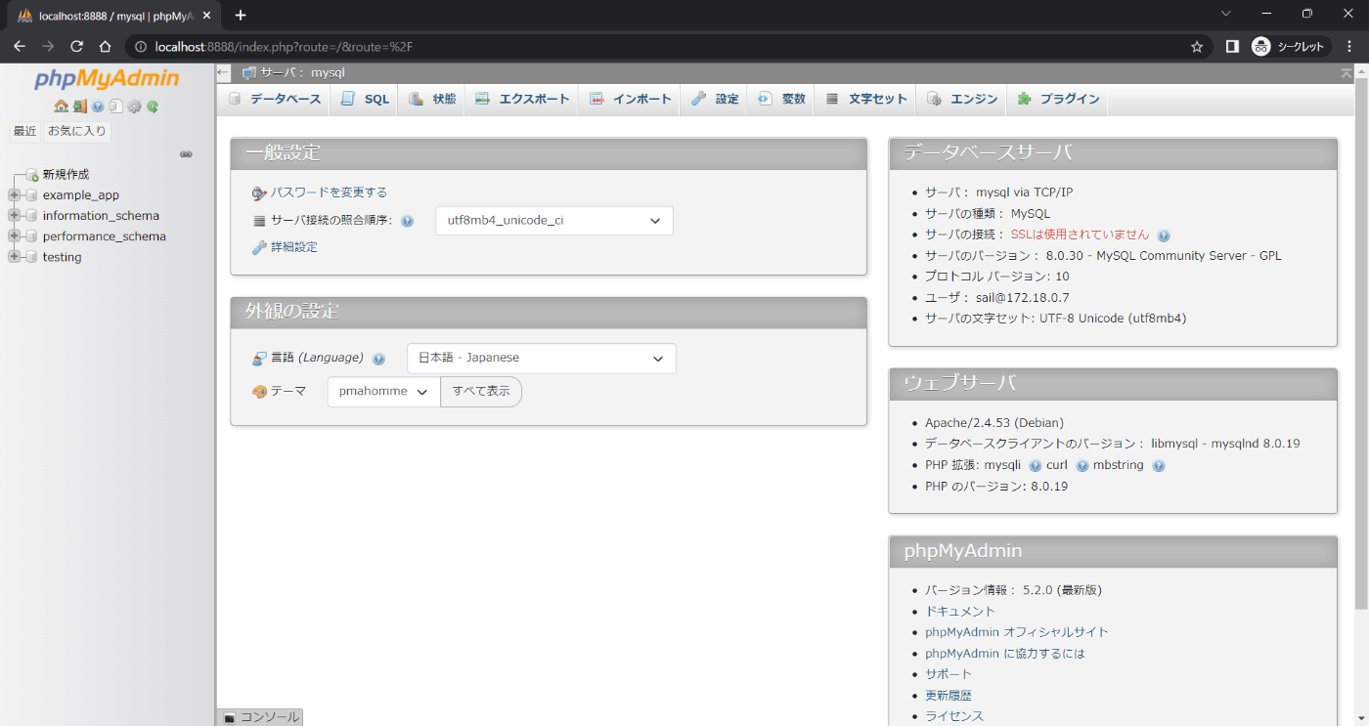Select the 最近 recent tables button
The width and height of the screenshot is (1369, 726).
pos(24,131)
